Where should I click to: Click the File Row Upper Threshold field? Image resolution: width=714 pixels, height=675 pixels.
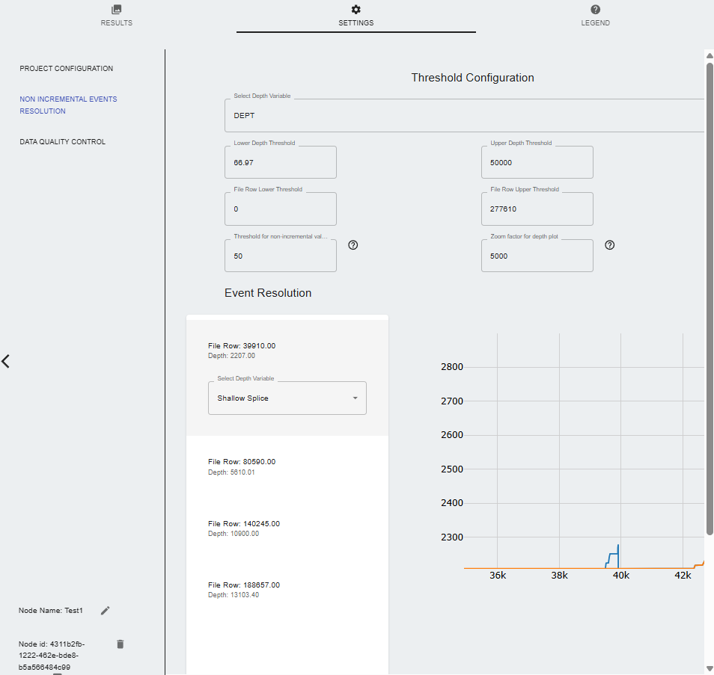pos(537,209)
